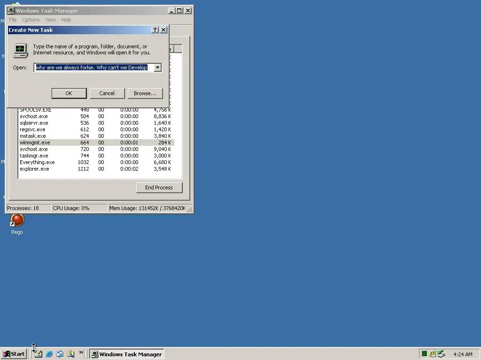Click the End Process button

tap(159, 187)
